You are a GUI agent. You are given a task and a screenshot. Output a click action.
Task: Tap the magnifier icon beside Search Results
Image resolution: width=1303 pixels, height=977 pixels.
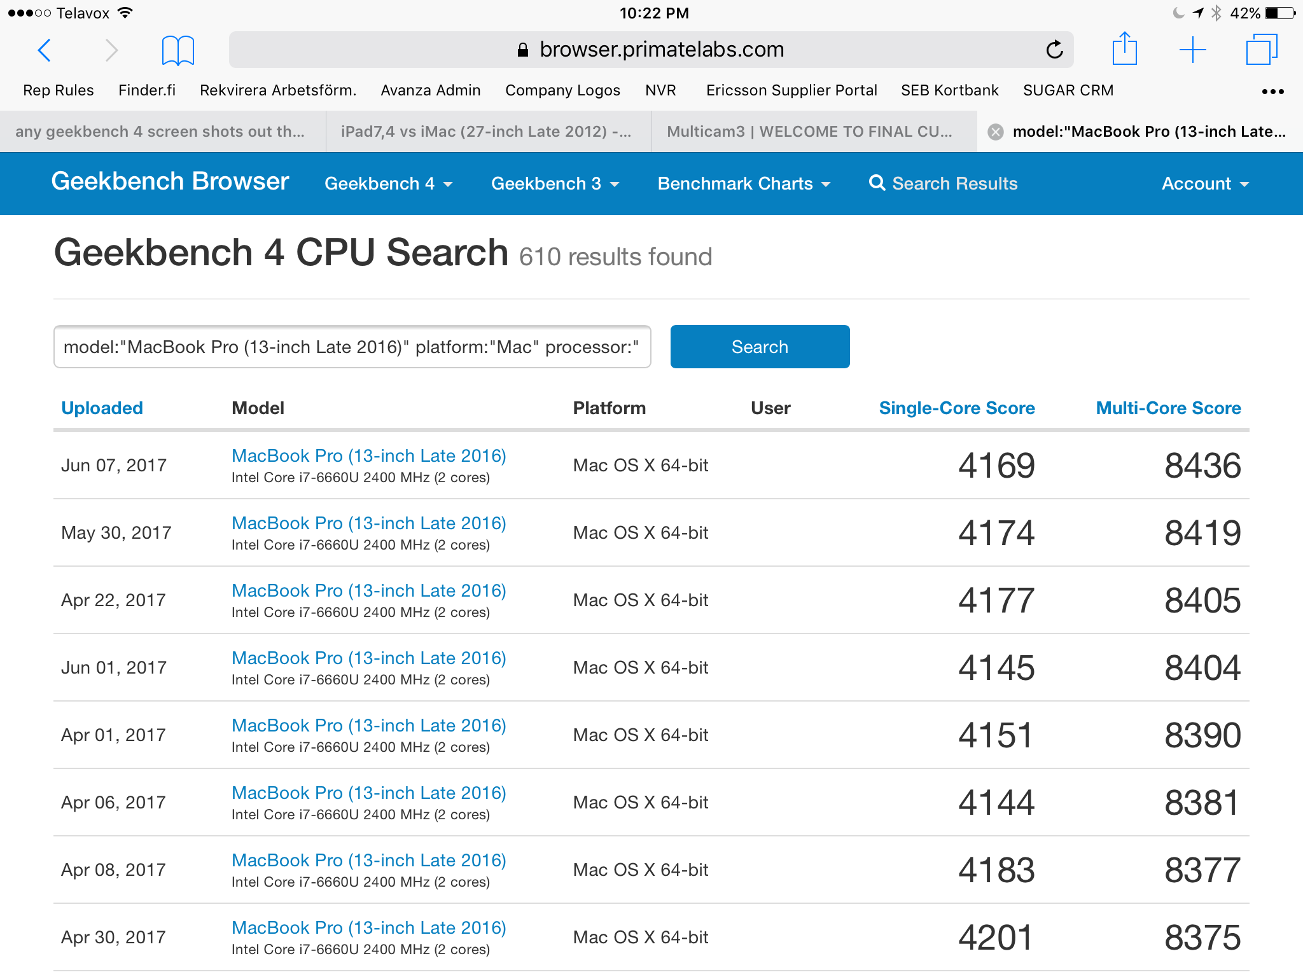(x=877, y=183)
